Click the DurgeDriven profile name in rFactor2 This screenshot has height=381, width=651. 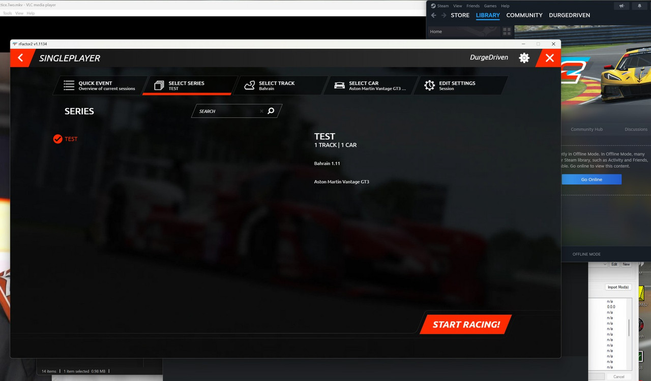coord(489,57)
